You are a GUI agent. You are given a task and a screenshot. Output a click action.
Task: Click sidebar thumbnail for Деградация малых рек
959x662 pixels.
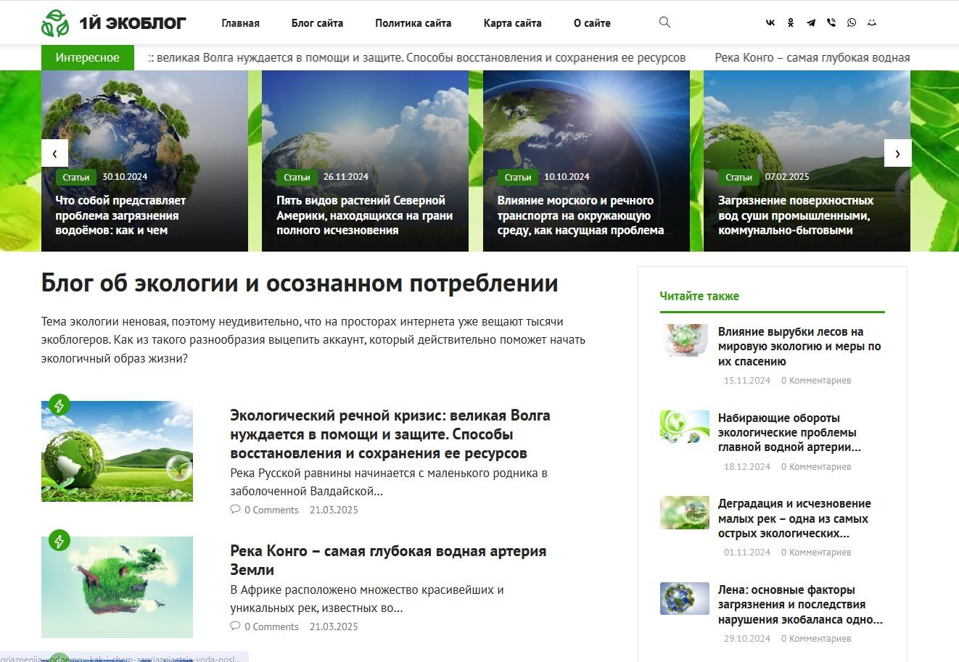[684, 513]
